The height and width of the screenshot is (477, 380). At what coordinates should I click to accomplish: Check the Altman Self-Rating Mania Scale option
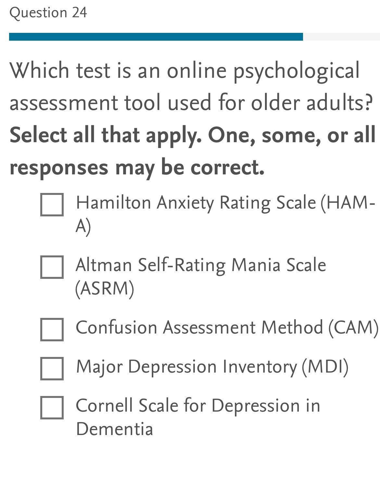52,267
